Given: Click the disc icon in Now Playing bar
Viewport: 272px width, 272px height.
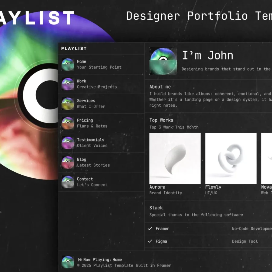Looking at the screenshot, I should (x=68, y=262).
